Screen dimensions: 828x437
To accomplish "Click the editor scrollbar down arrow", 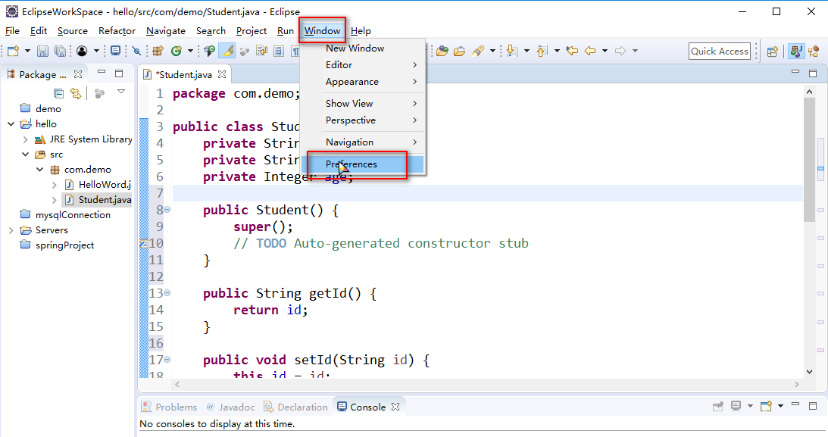I will tap(810, 372).
